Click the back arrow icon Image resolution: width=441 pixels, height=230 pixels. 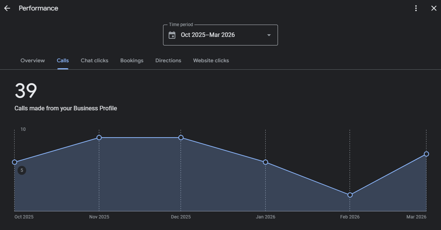point(7,8)
